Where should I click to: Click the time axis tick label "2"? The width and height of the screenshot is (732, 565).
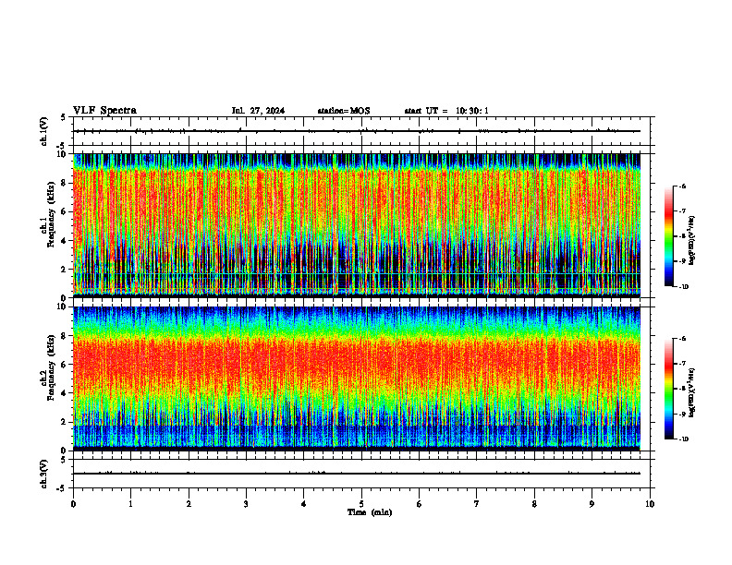click(x=189, y=504)
